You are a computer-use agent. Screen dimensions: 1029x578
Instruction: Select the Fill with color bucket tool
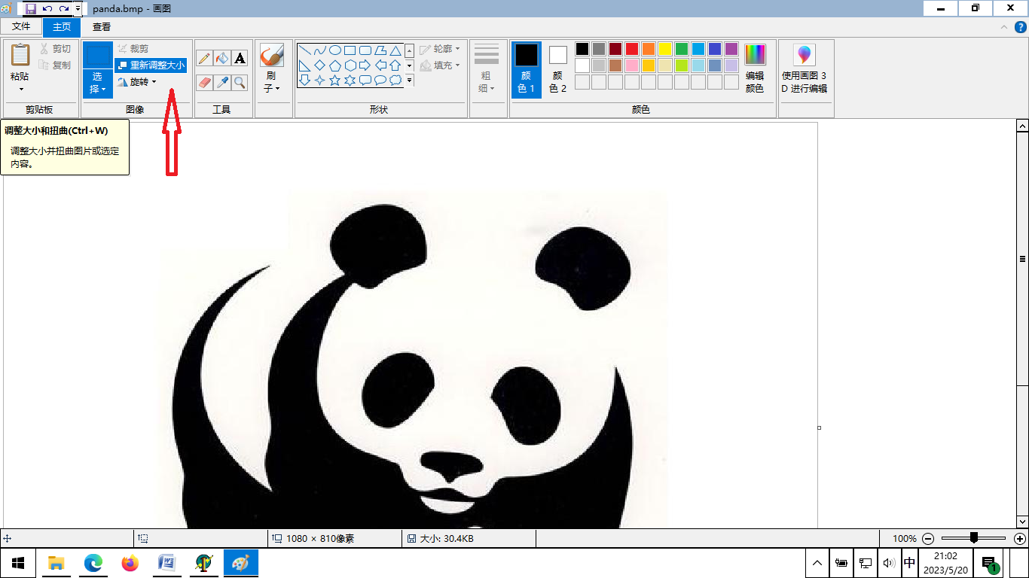(221, 58)
